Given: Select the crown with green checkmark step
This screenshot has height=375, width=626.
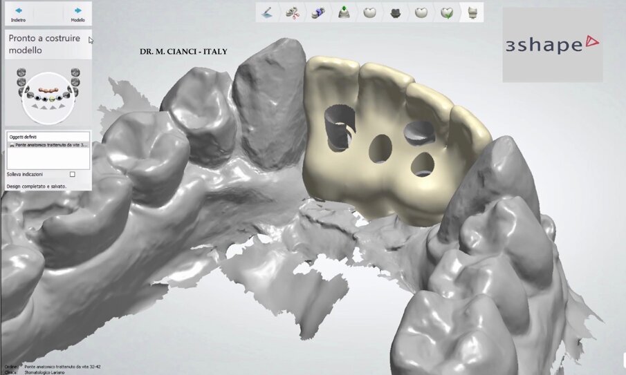Looking at the screenshot, I should coord(447,12).
